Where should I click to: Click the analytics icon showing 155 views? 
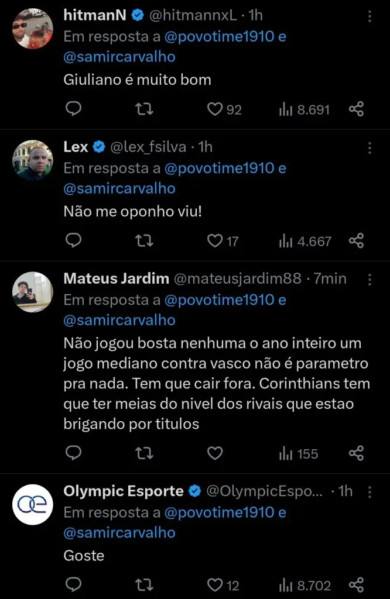click(x=286, y=453)
